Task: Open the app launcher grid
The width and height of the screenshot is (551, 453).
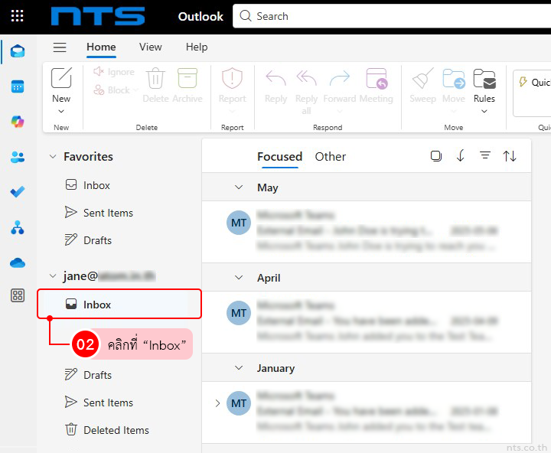Action: [x=17, y=16]
